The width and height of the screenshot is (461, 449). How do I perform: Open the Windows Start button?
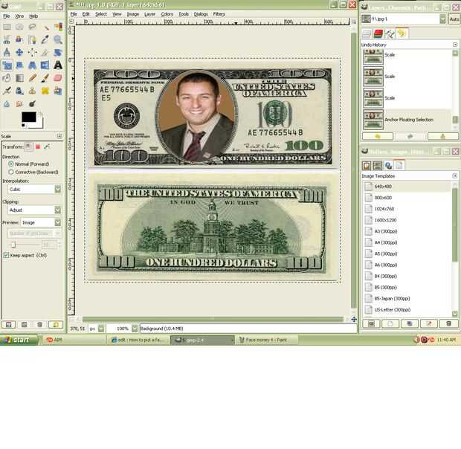19,340
